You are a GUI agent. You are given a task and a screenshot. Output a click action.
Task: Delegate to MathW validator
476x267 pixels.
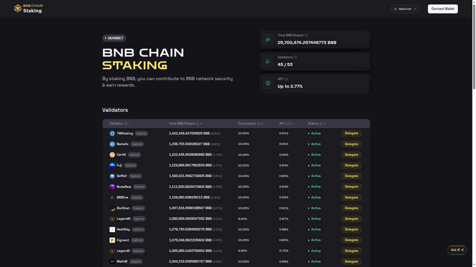coord(351,261)
